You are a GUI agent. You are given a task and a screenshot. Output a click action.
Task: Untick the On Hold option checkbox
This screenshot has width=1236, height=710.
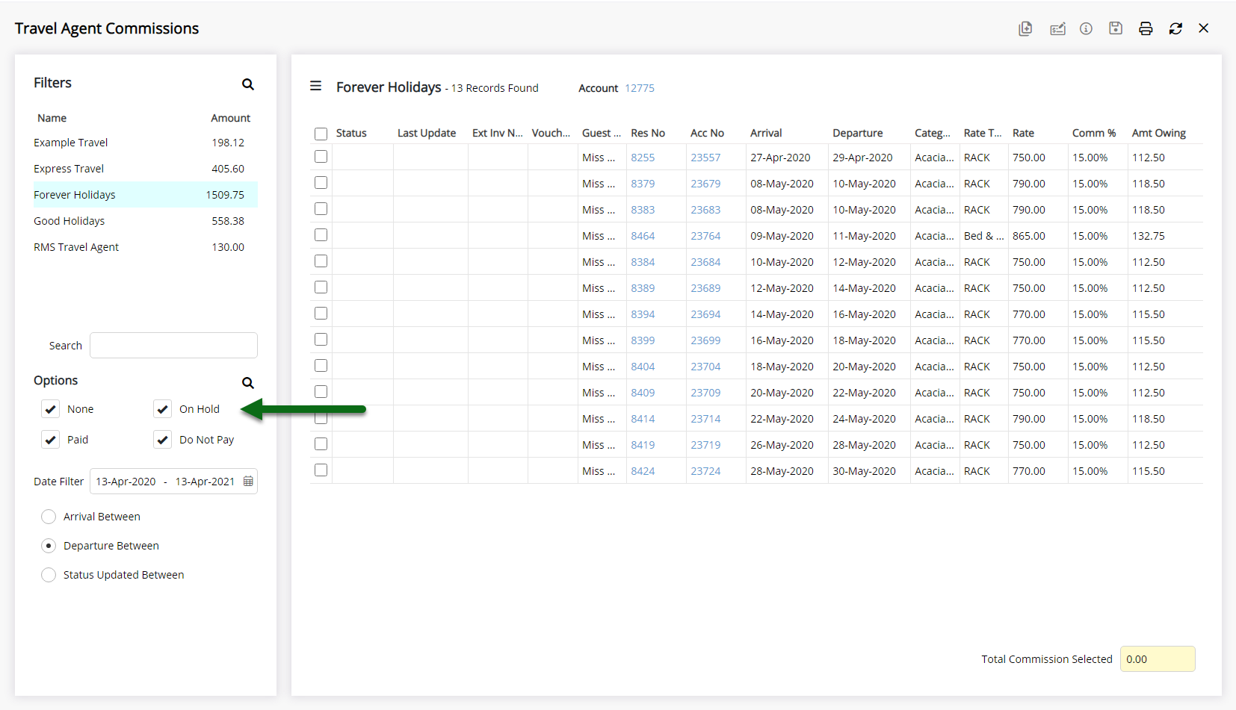162,409
